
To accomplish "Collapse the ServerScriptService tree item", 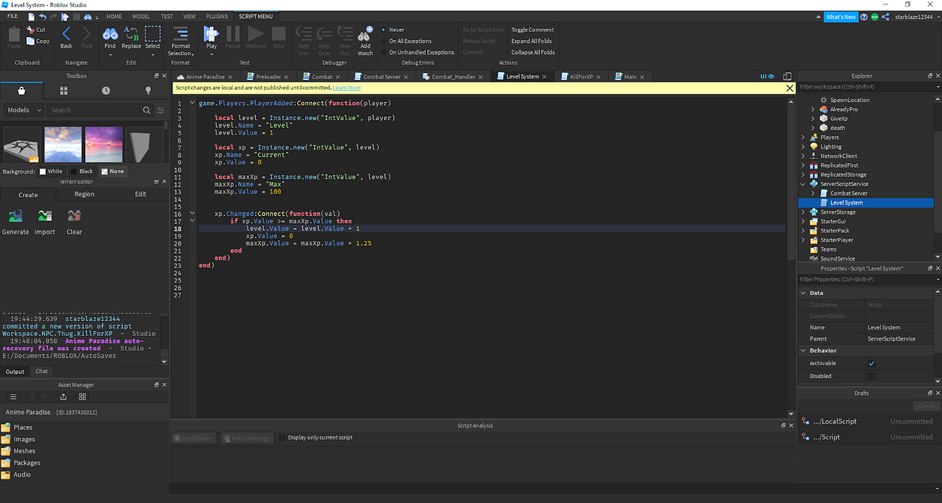I will (x=802, y=184).
